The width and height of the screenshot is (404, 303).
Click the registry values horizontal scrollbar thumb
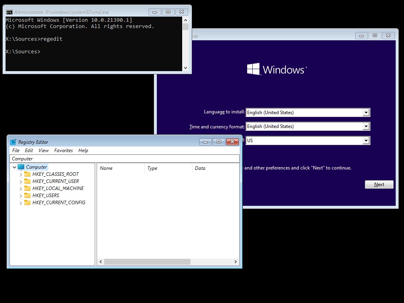(x=147, y=262)
